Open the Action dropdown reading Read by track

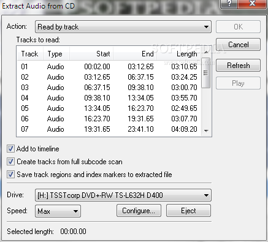pos(123,27)
